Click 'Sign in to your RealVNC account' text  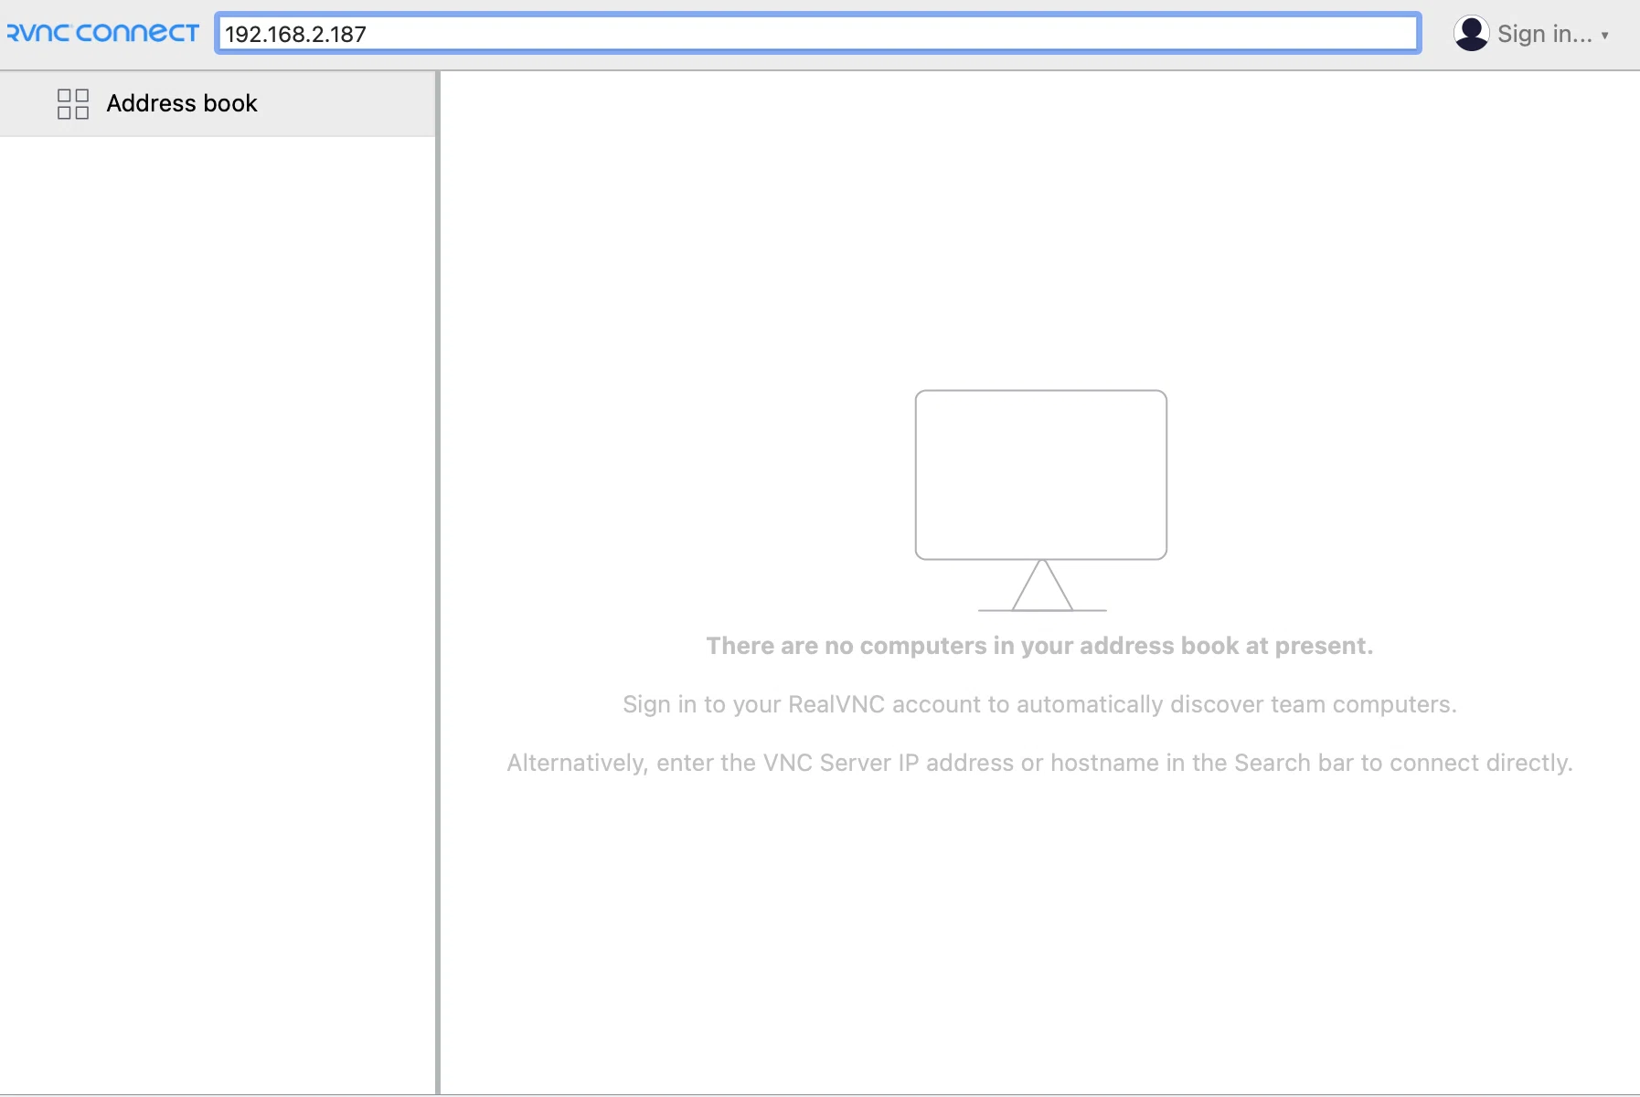1039,704
